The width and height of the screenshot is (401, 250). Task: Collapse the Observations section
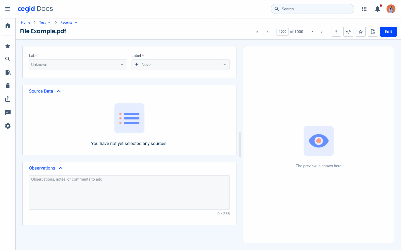(x=61, y=168)
